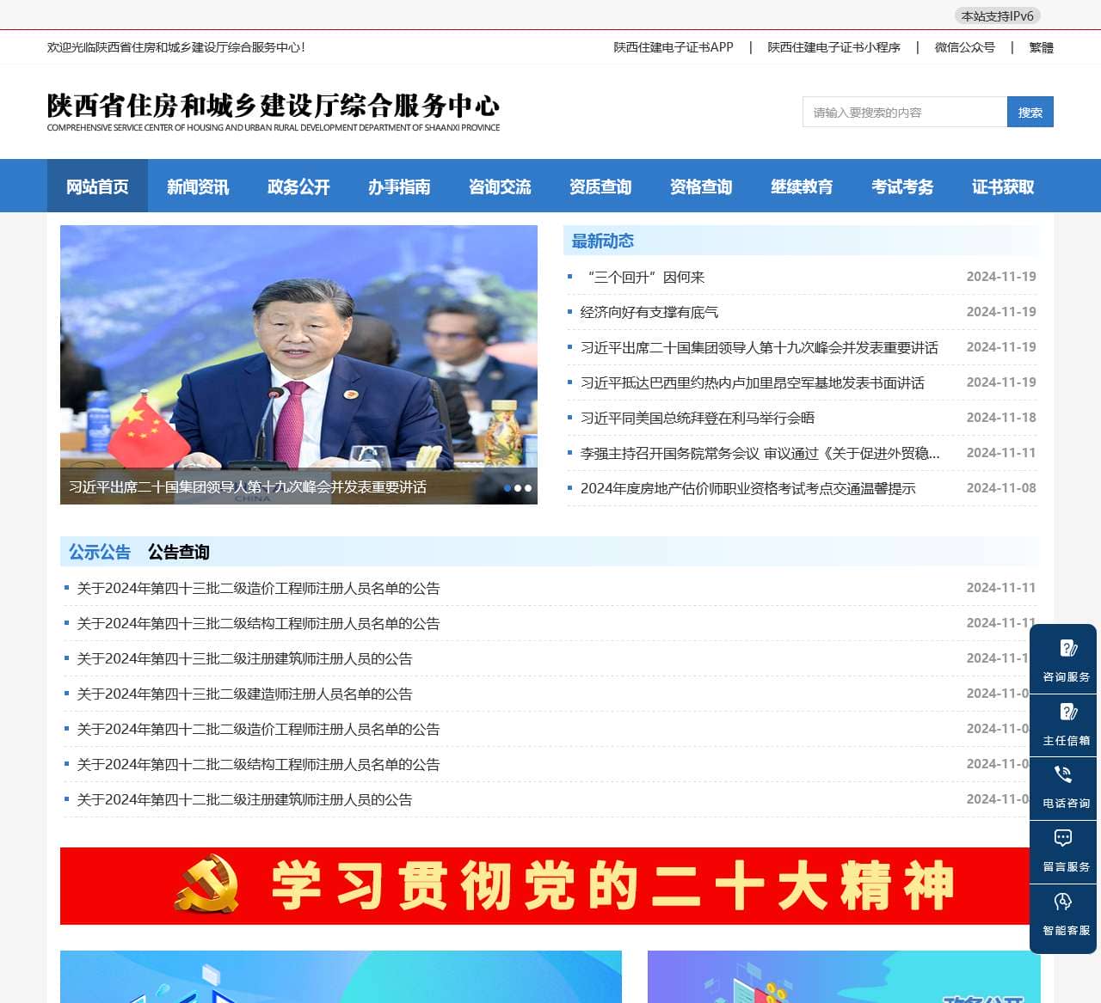Open the 咨询交流 nav menu
1101x1003 pixels.
click(x=500, y=186)
